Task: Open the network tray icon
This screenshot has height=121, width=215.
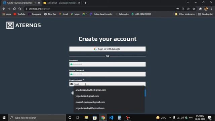Action: tap(178, 118)
